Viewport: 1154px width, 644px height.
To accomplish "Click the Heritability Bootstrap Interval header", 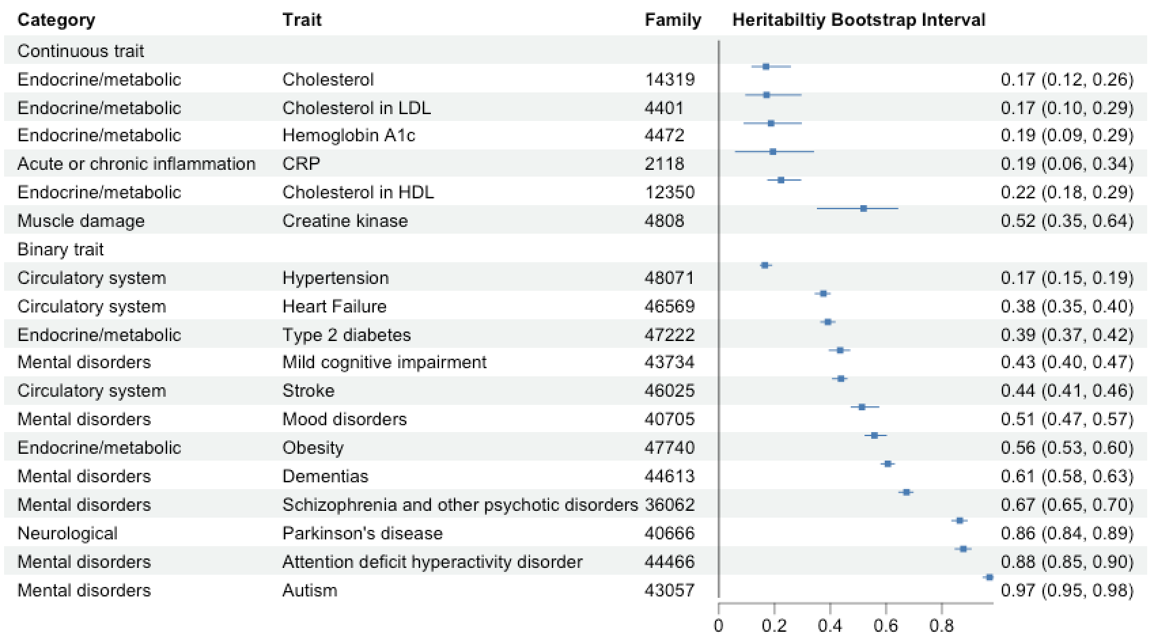I will coord(858,20).
